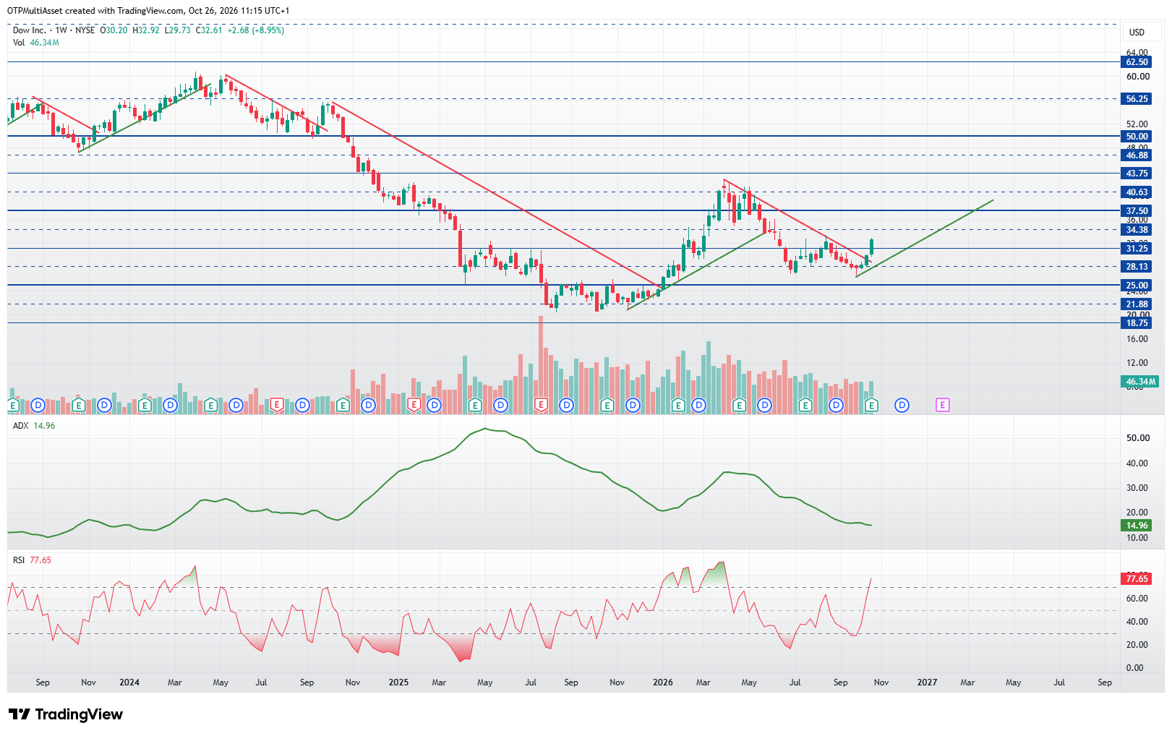The width and height of the screenshot is (1172, 736).
Task: Click the 50.00 tick on the ADX scale
Action: click(x=1138, y=438)
